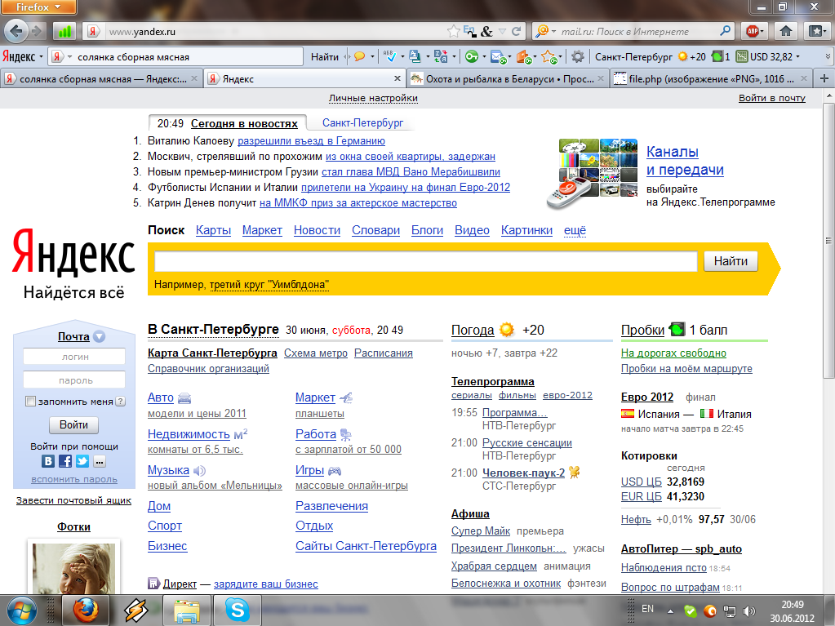Open the Firefox application menu
This screenshot has height=626, width=835.
coord(40,7)
